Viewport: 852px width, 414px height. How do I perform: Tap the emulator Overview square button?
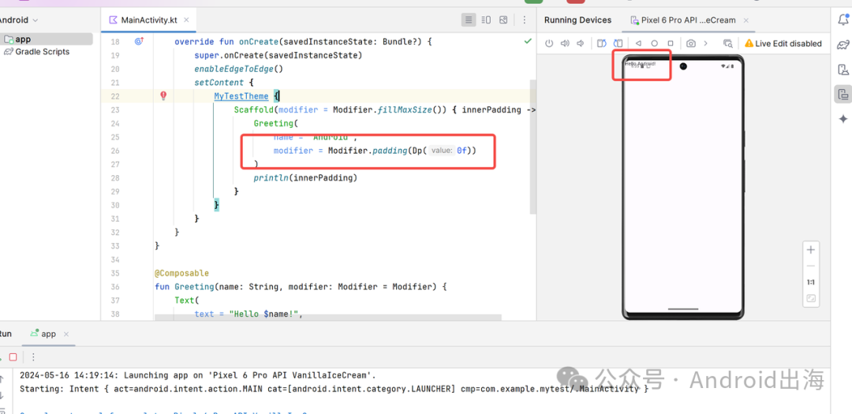click(x=671, y=43)
